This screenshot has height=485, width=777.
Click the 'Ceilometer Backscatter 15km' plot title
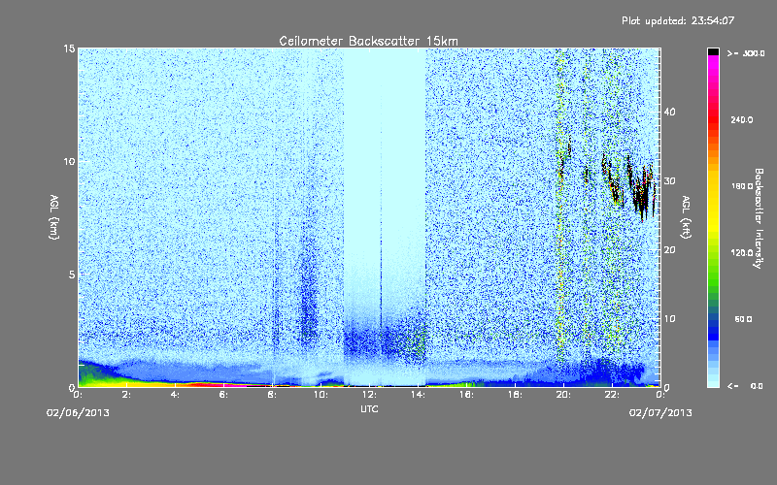click(368, 41)
